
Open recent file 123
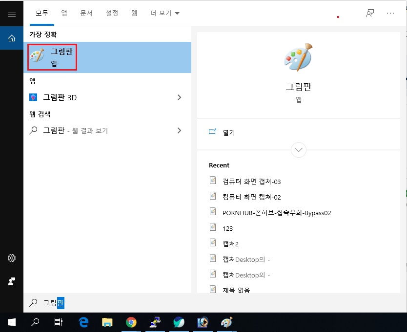point(227,228)
